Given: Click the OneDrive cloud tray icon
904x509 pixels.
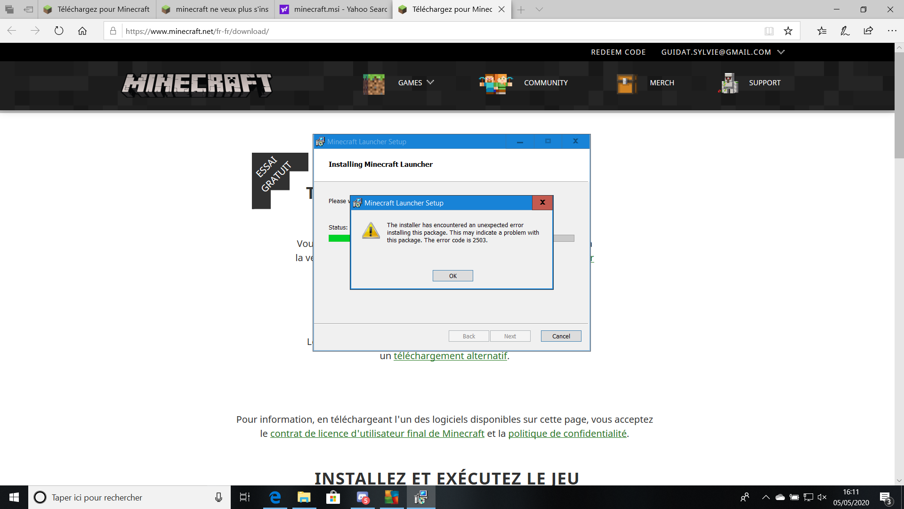Looking at the screenshot, I should click(780, 497).
